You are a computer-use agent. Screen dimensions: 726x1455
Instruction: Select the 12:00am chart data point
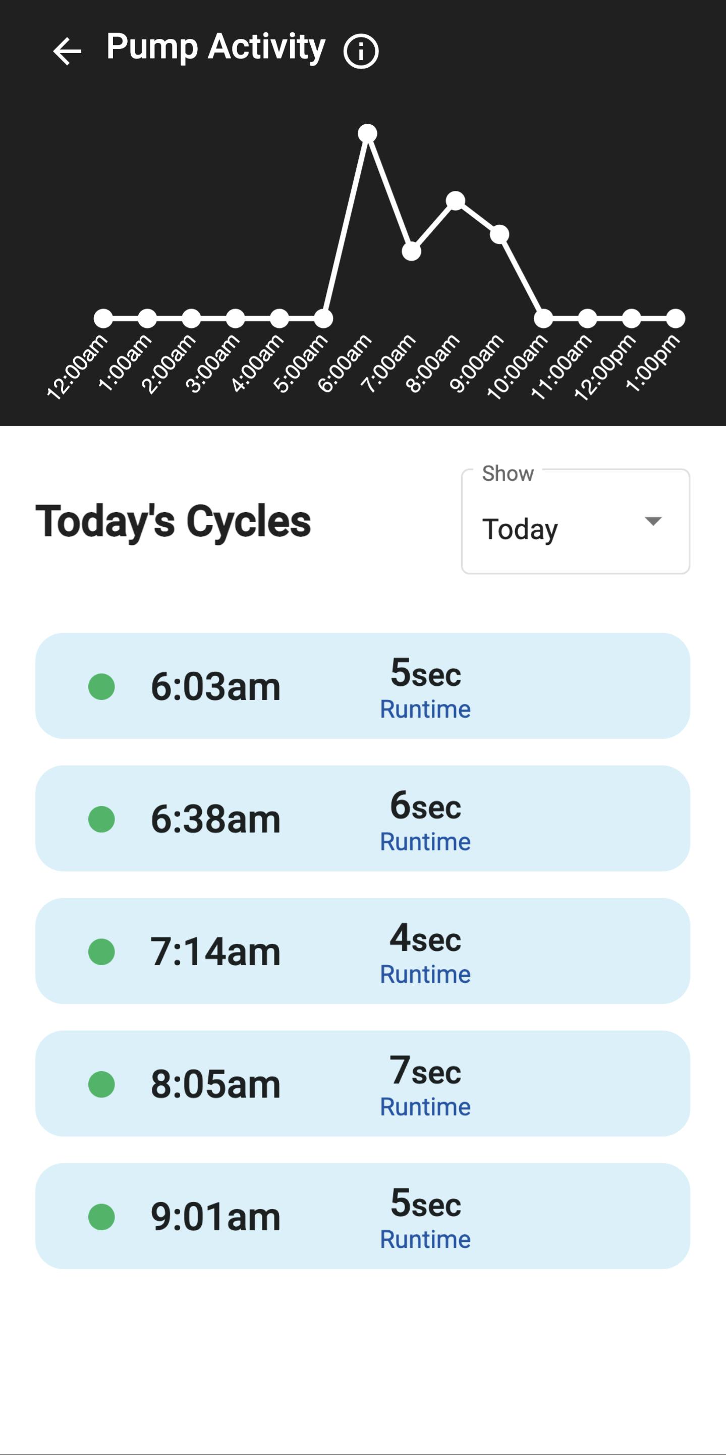103,319
